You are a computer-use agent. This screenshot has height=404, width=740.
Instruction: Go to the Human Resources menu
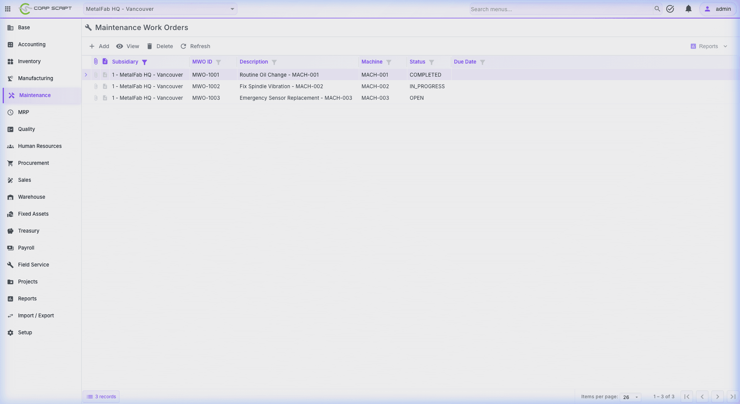40,146
